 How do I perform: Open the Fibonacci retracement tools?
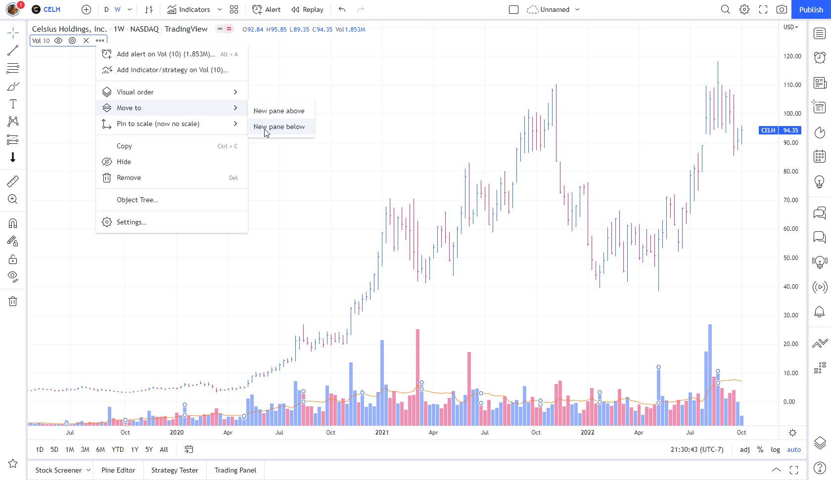[x=13, y=68]
